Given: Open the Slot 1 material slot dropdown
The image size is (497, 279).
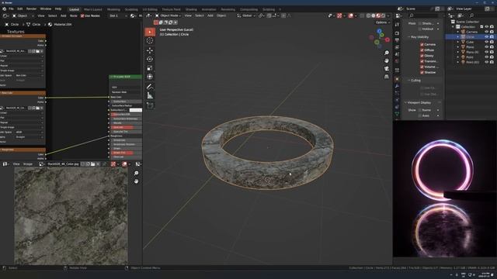Looking at the screenshot, I should coord(118,15).
